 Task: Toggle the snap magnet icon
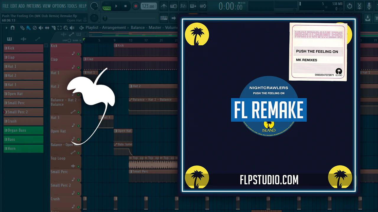[12, 28]
